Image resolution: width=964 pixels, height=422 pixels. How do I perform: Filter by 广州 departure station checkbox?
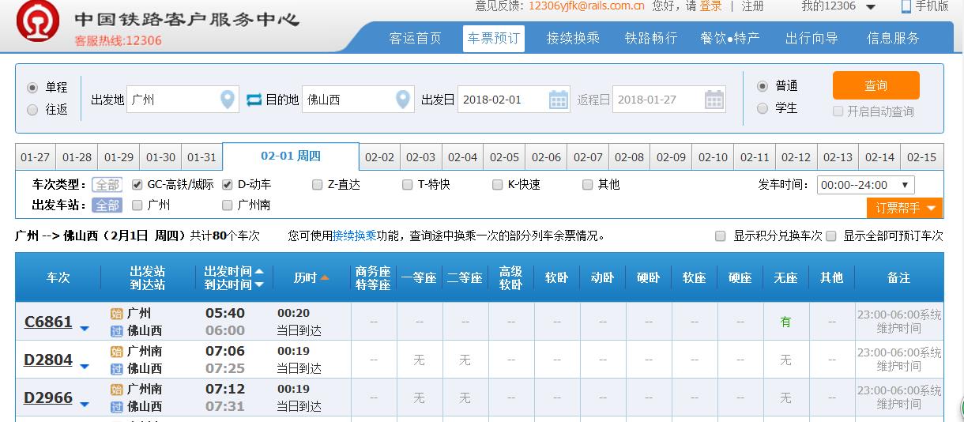pos(137,205)
